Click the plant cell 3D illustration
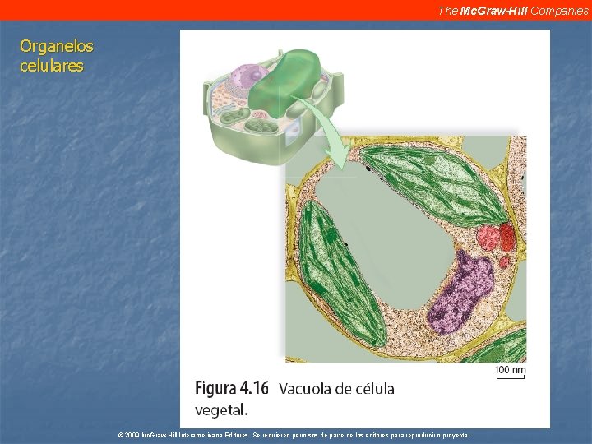592x444 pixels. click(274, 106)
